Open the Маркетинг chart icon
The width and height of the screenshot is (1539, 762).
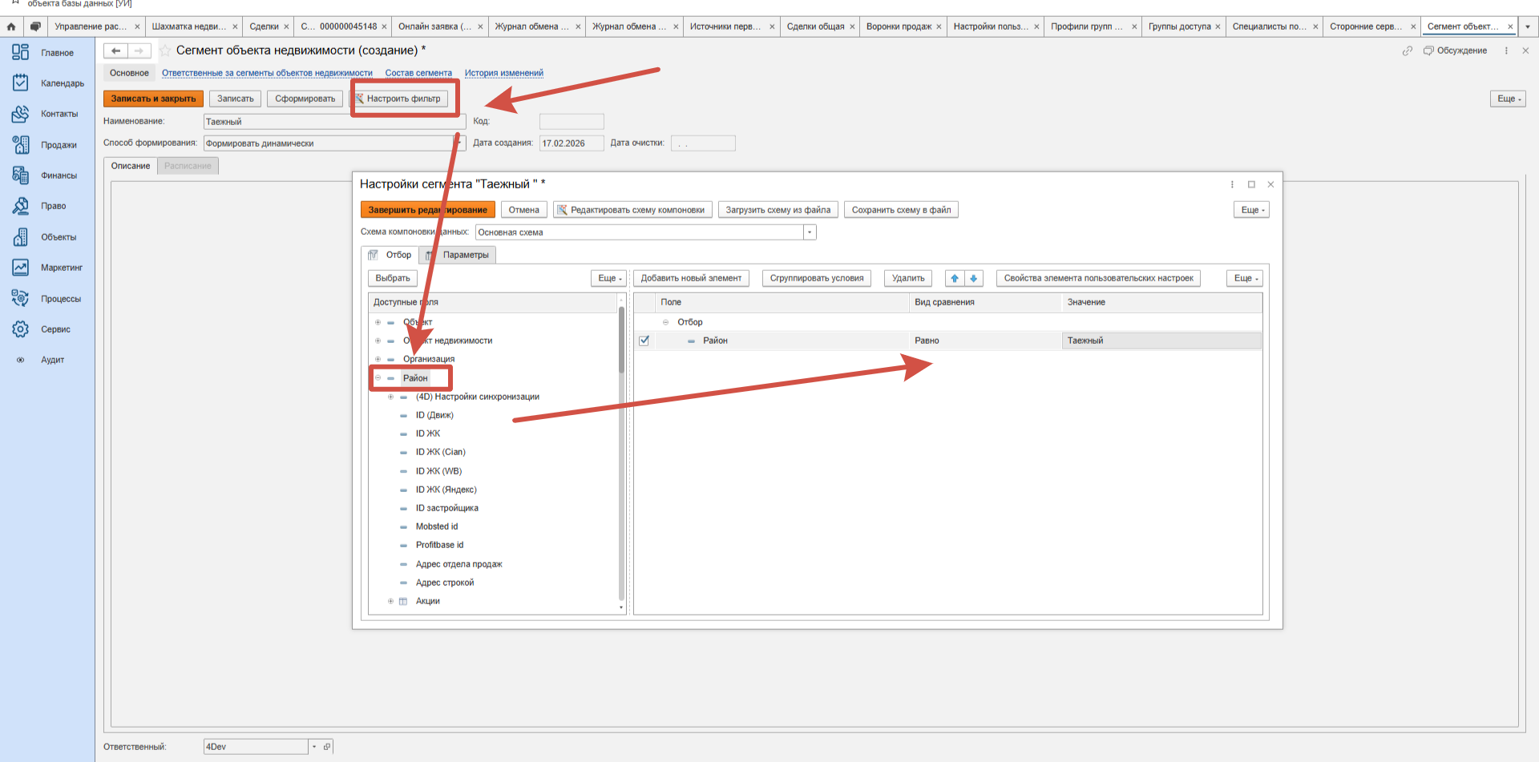pos(21,268)
